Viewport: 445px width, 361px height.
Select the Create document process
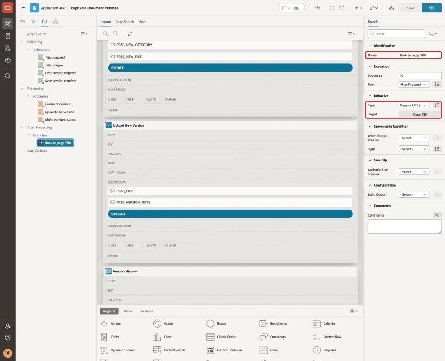pyautogui.click(x=58, y=104)
